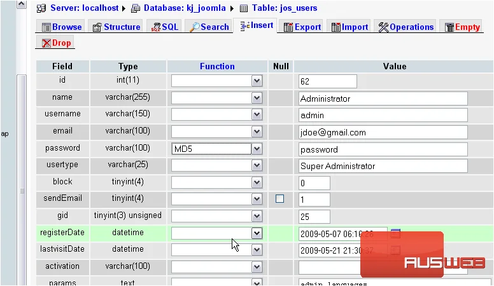The image size is (494, 286).
Task: Click the registerDate field name cell
Action: pyautogui.click(x=62, y=233)
